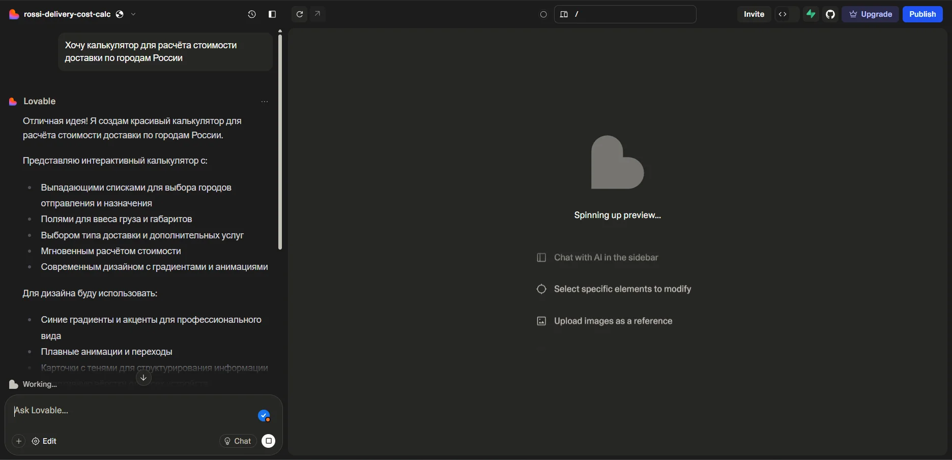Toggle Chat mode lightbulb button

pyautogui.click(x=238, y=441)
